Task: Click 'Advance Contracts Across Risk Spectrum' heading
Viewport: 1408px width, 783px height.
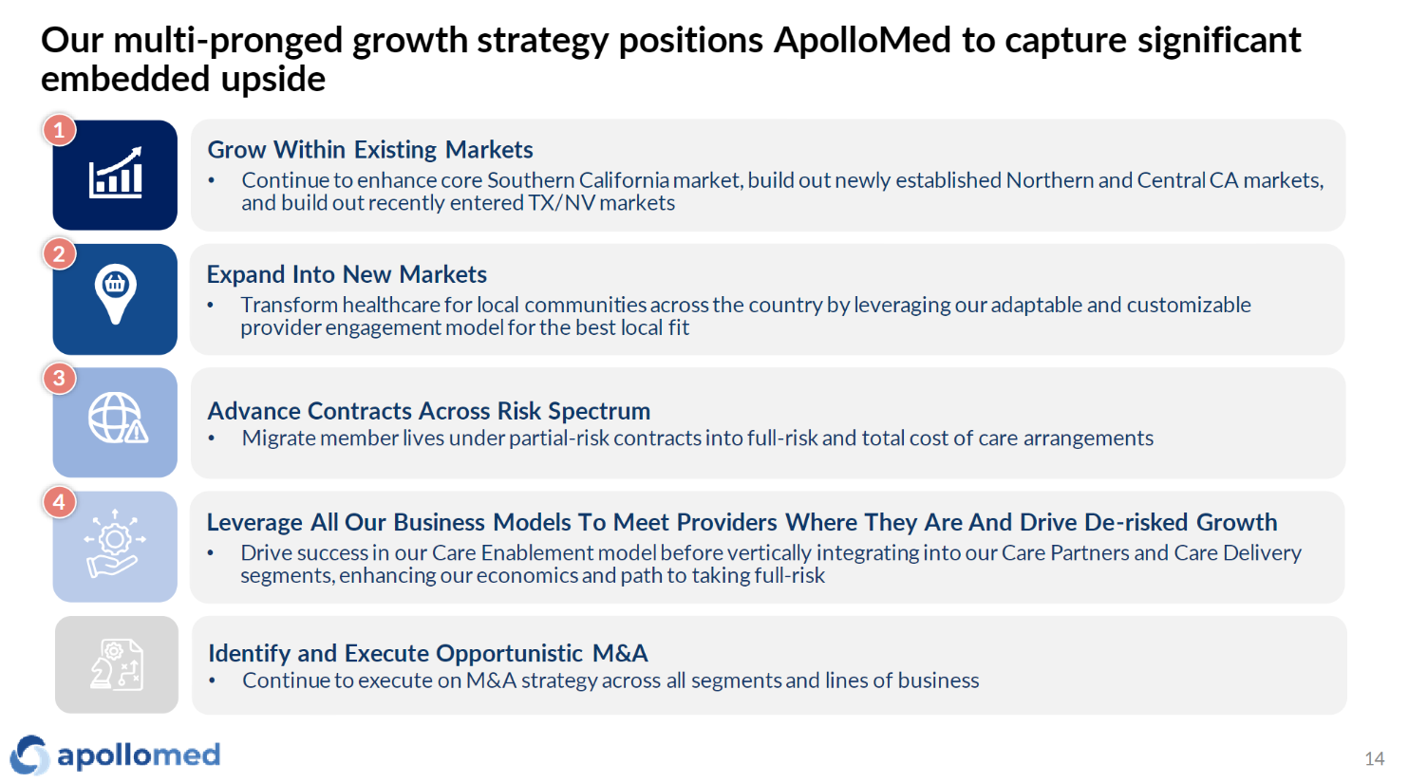Action: pos(429,411)
